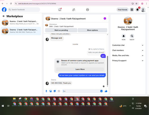This screenshot has width=149, height=115.
Task: Open the volume control in the tray
Action: (x=133, y=108)
